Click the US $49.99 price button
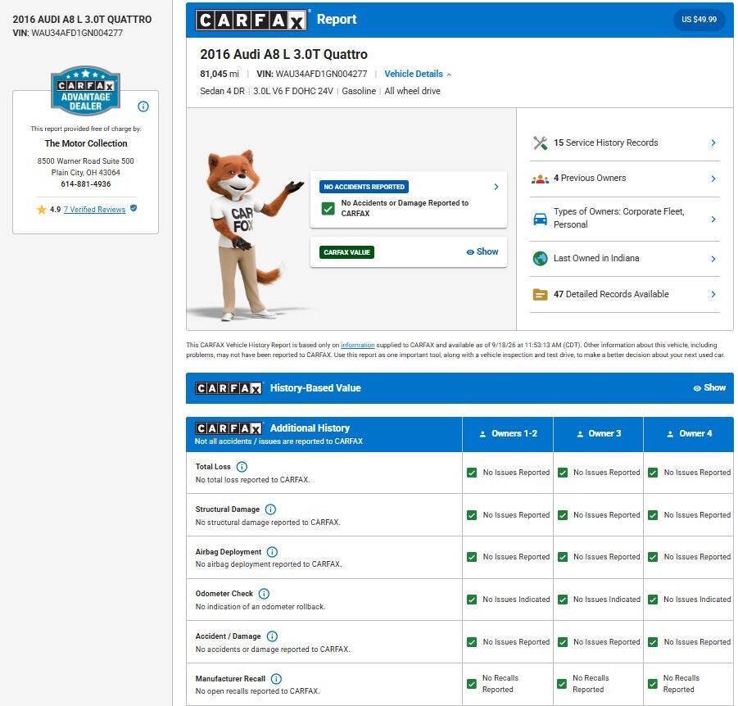 point(699,20)
